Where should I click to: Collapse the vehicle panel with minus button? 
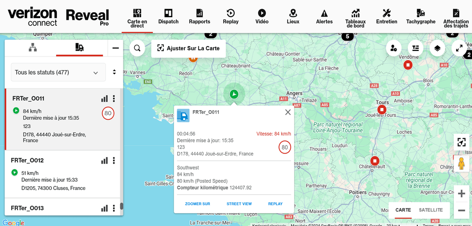pos(116,48)
